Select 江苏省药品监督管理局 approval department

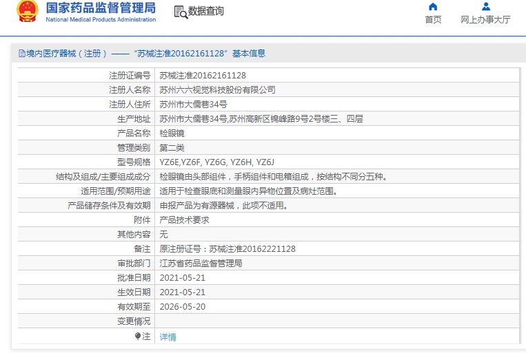pos(201,263)
